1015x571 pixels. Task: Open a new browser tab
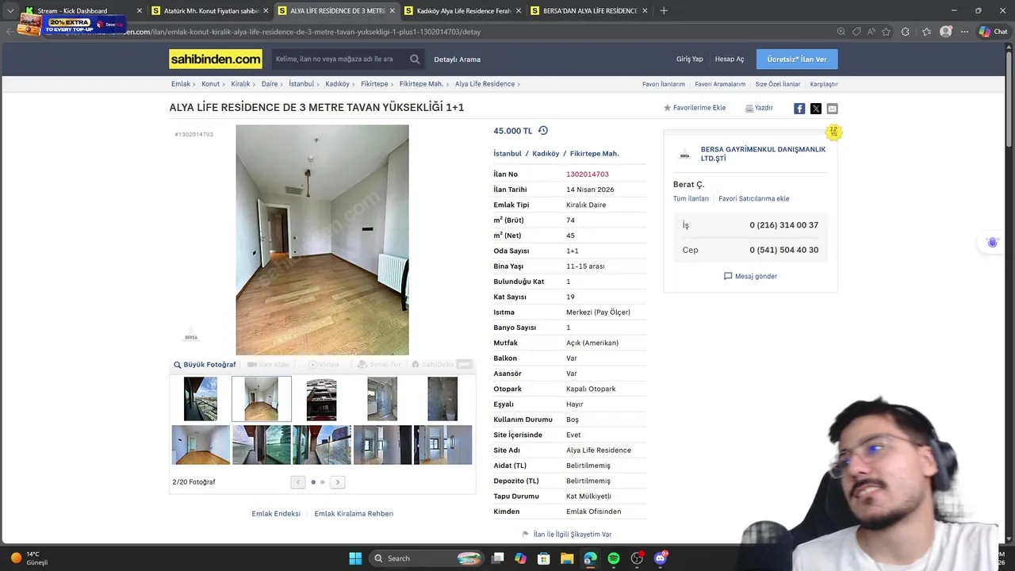[x=664, y=11]
